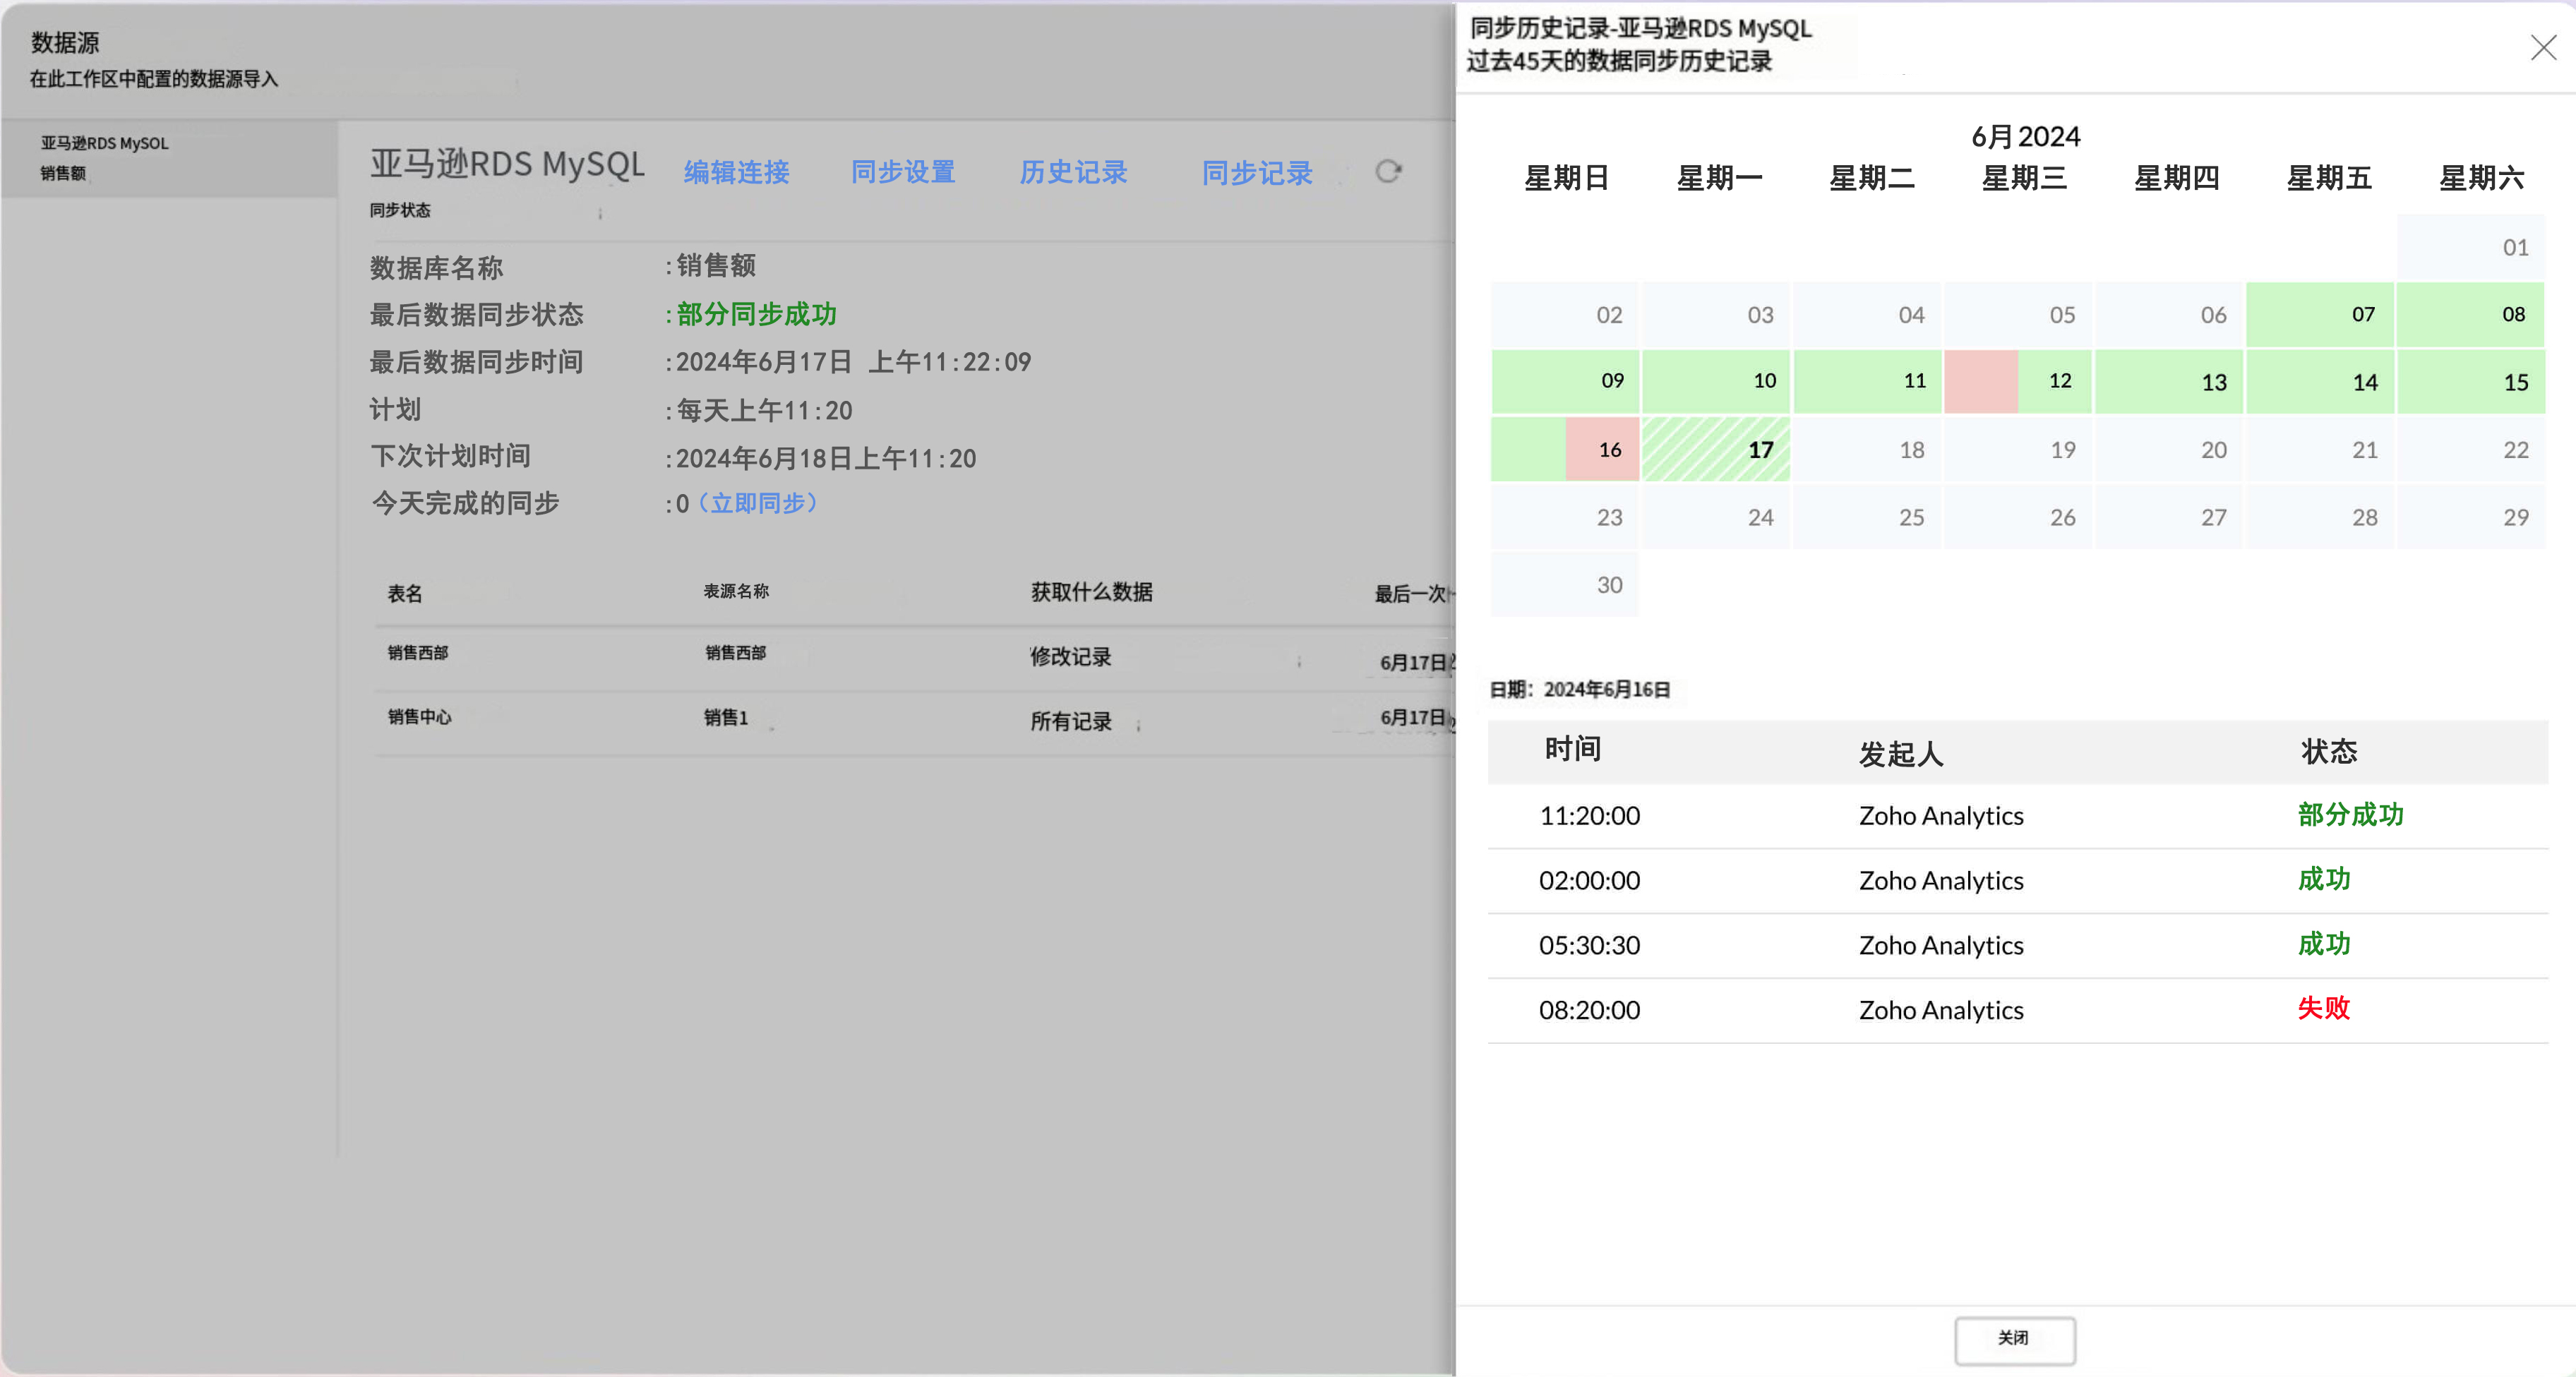Click the 11:20:00 sync row
Image resolution: width=2576 pixels, height=1377 pixels.
point(2018,816)
